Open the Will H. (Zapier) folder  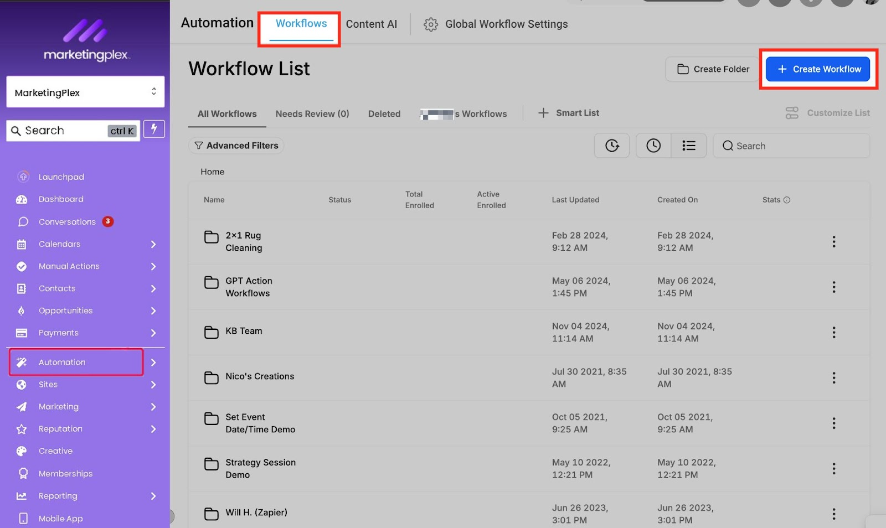(256, 513)
